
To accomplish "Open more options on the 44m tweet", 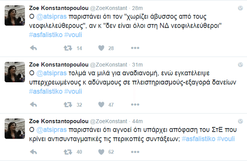I will pos(135,152).
